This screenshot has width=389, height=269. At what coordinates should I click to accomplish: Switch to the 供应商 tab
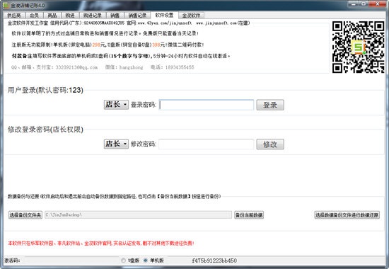point(14,16)
